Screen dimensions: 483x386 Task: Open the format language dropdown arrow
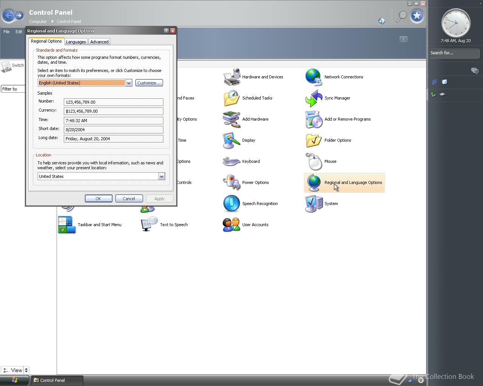129,83
